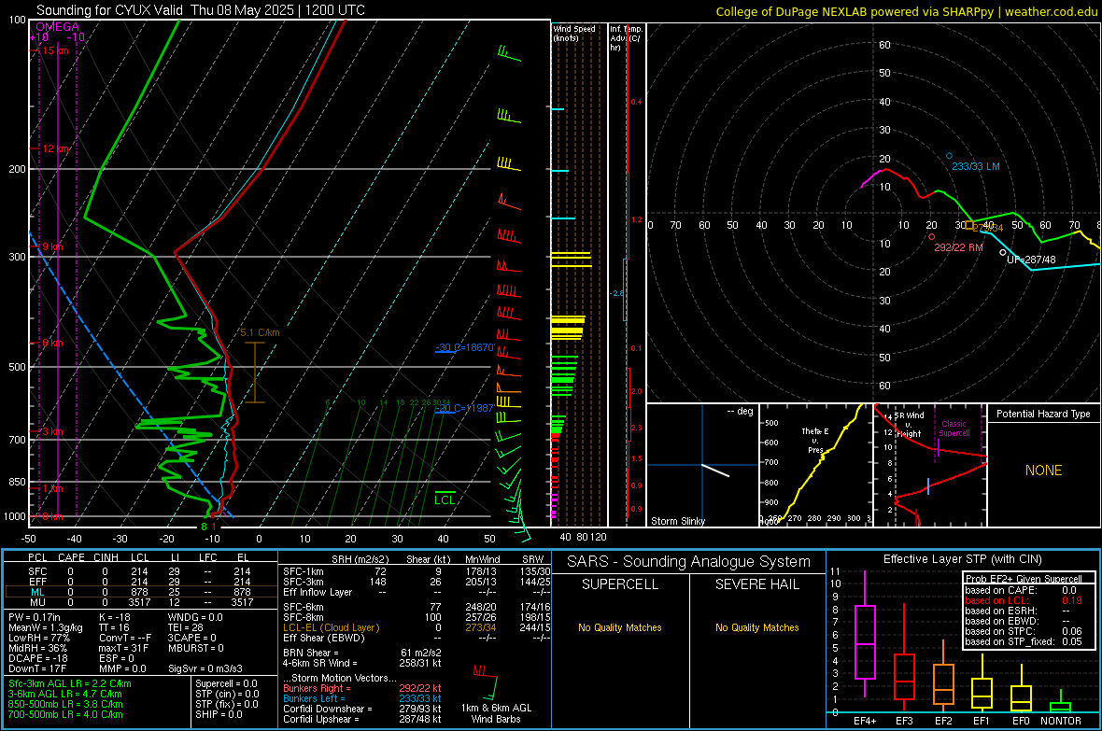The height and width of the screenshot is (731, 1102).
Task: Click the '292/22 RM' hodograph label
Action: tap(958, 247)
